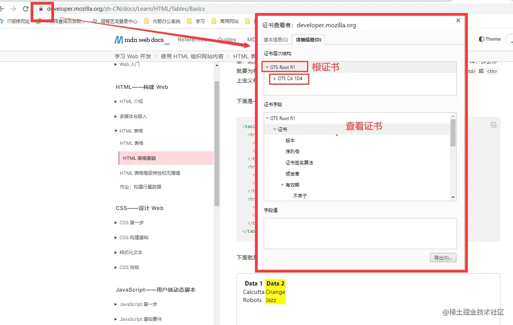Expand the 样式化文本 sidebar section
Image resolution: width=513 pixels, height=325 pixels.
(x=116, y=253)
